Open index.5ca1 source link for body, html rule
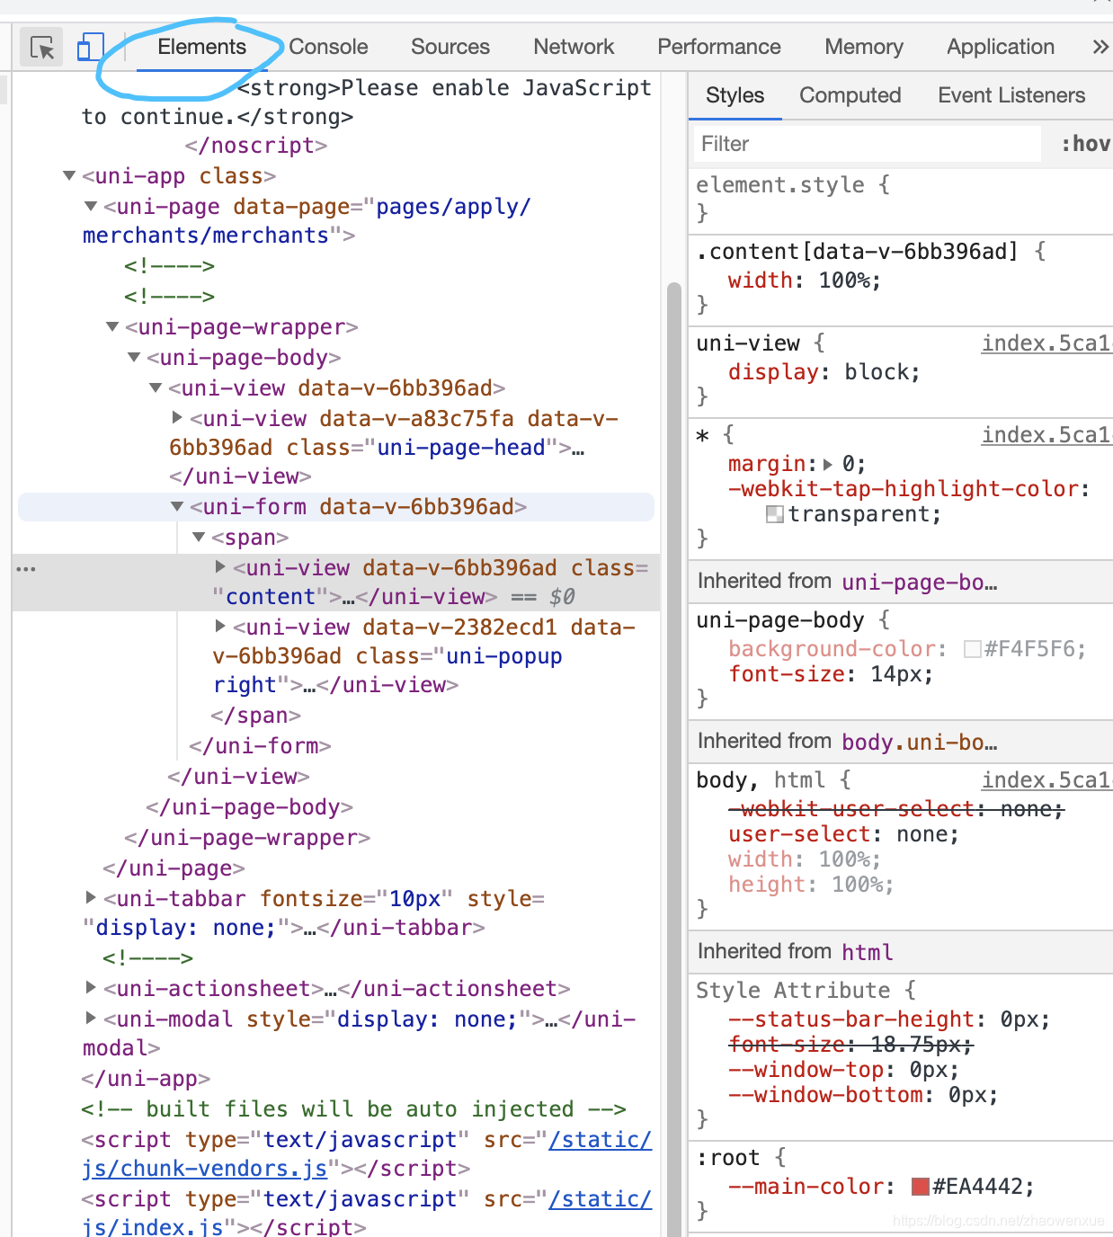 1046,780
